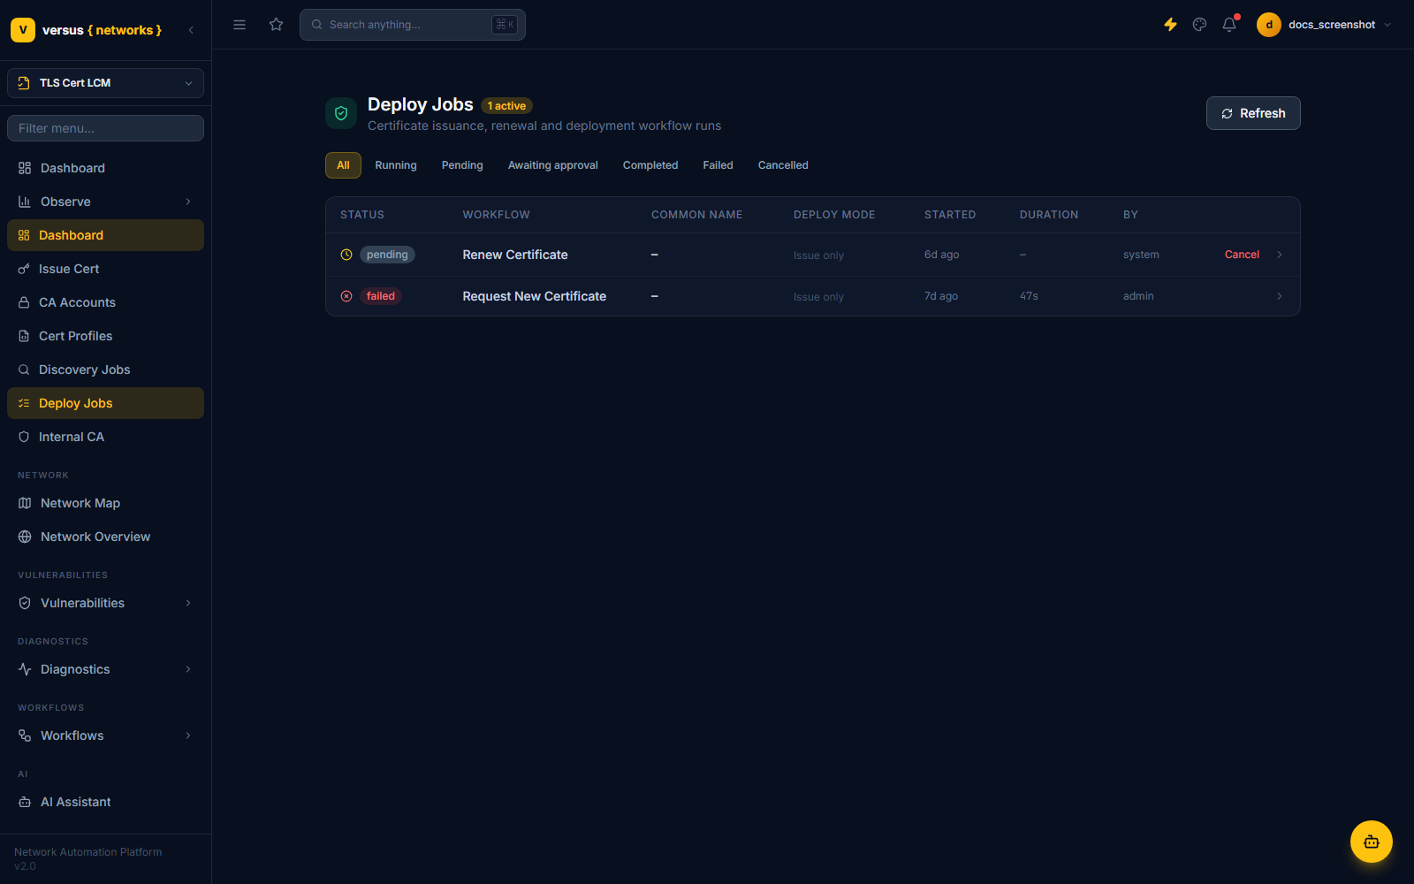The height and width of the screenshot is (884, 1414).
Task: Open the TLS Cert LCM module dropdown
Action: (x=105, y=83)
